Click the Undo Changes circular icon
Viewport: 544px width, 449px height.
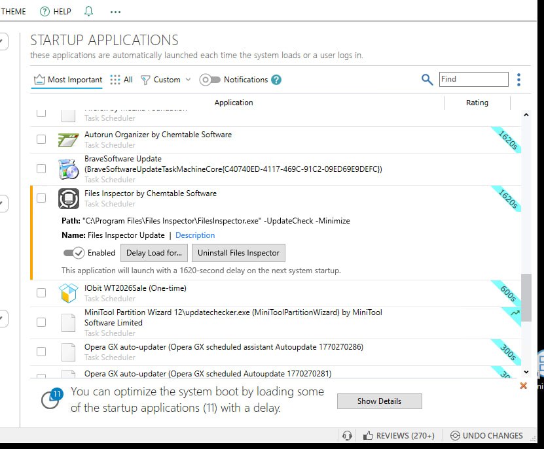coord(455,435)
